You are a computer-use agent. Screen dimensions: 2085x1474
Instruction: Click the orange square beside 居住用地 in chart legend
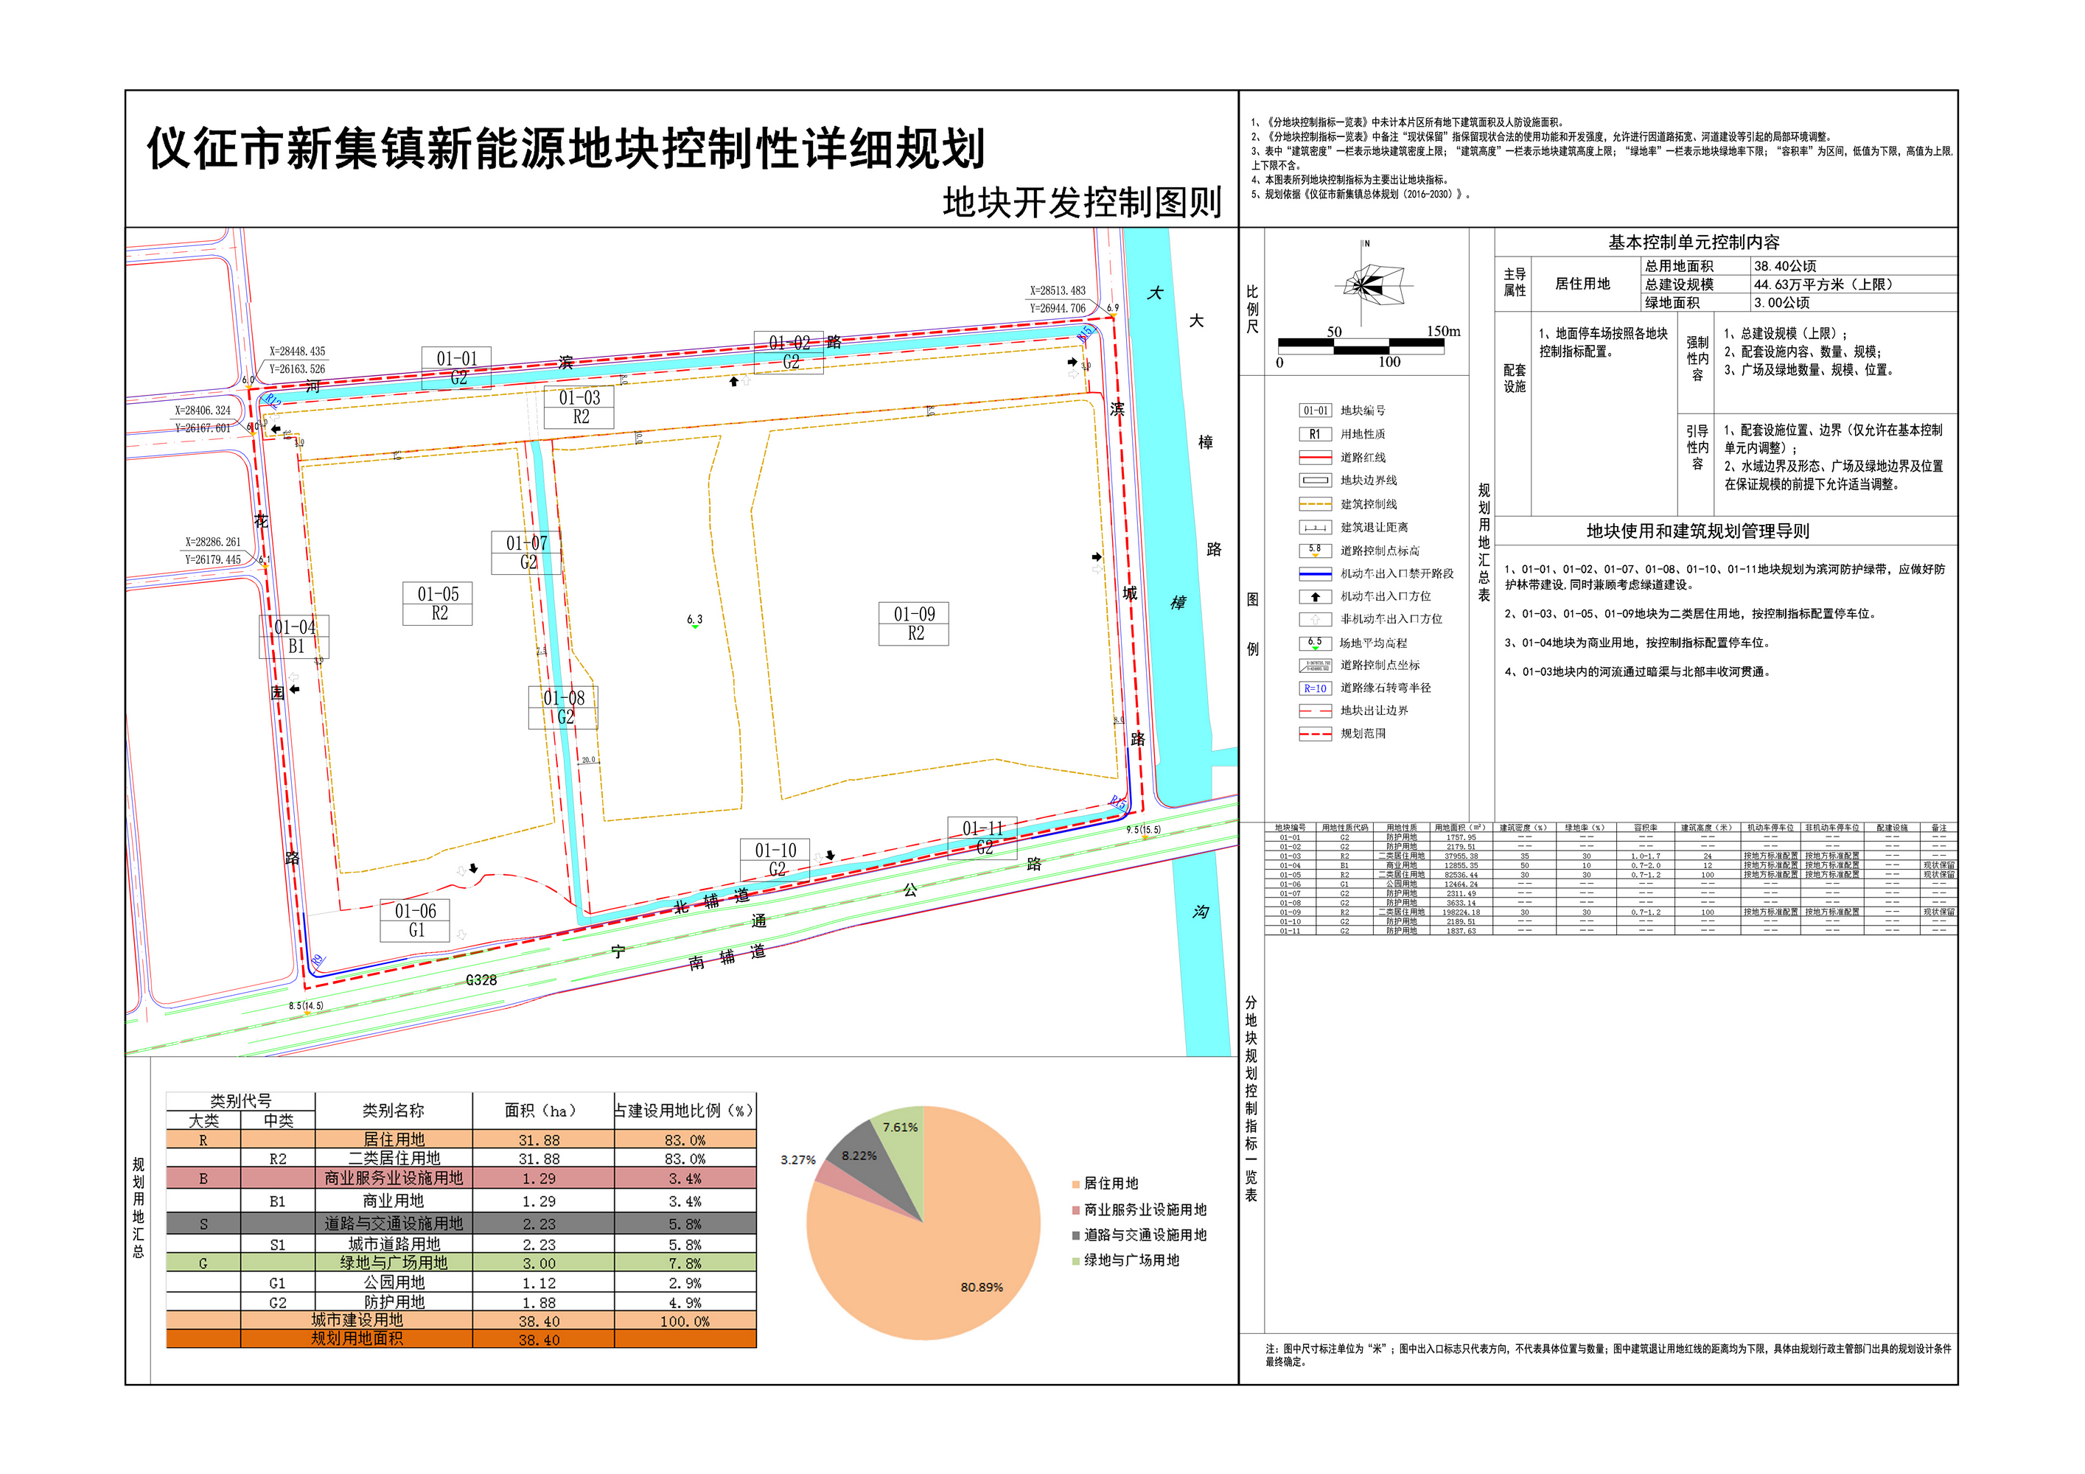1076,1184
